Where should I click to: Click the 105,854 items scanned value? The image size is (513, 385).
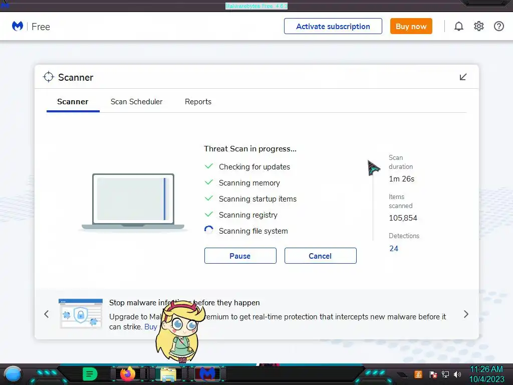click(x=403, y=218)
